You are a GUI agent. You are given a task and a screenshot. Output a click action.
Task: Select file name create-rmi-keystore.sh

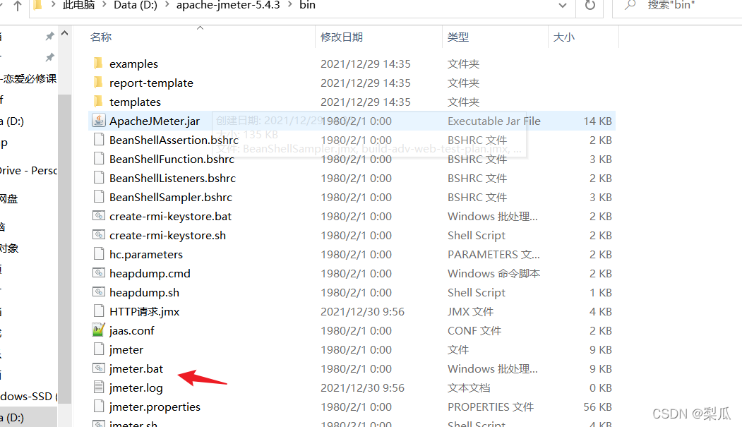point(167,236)
